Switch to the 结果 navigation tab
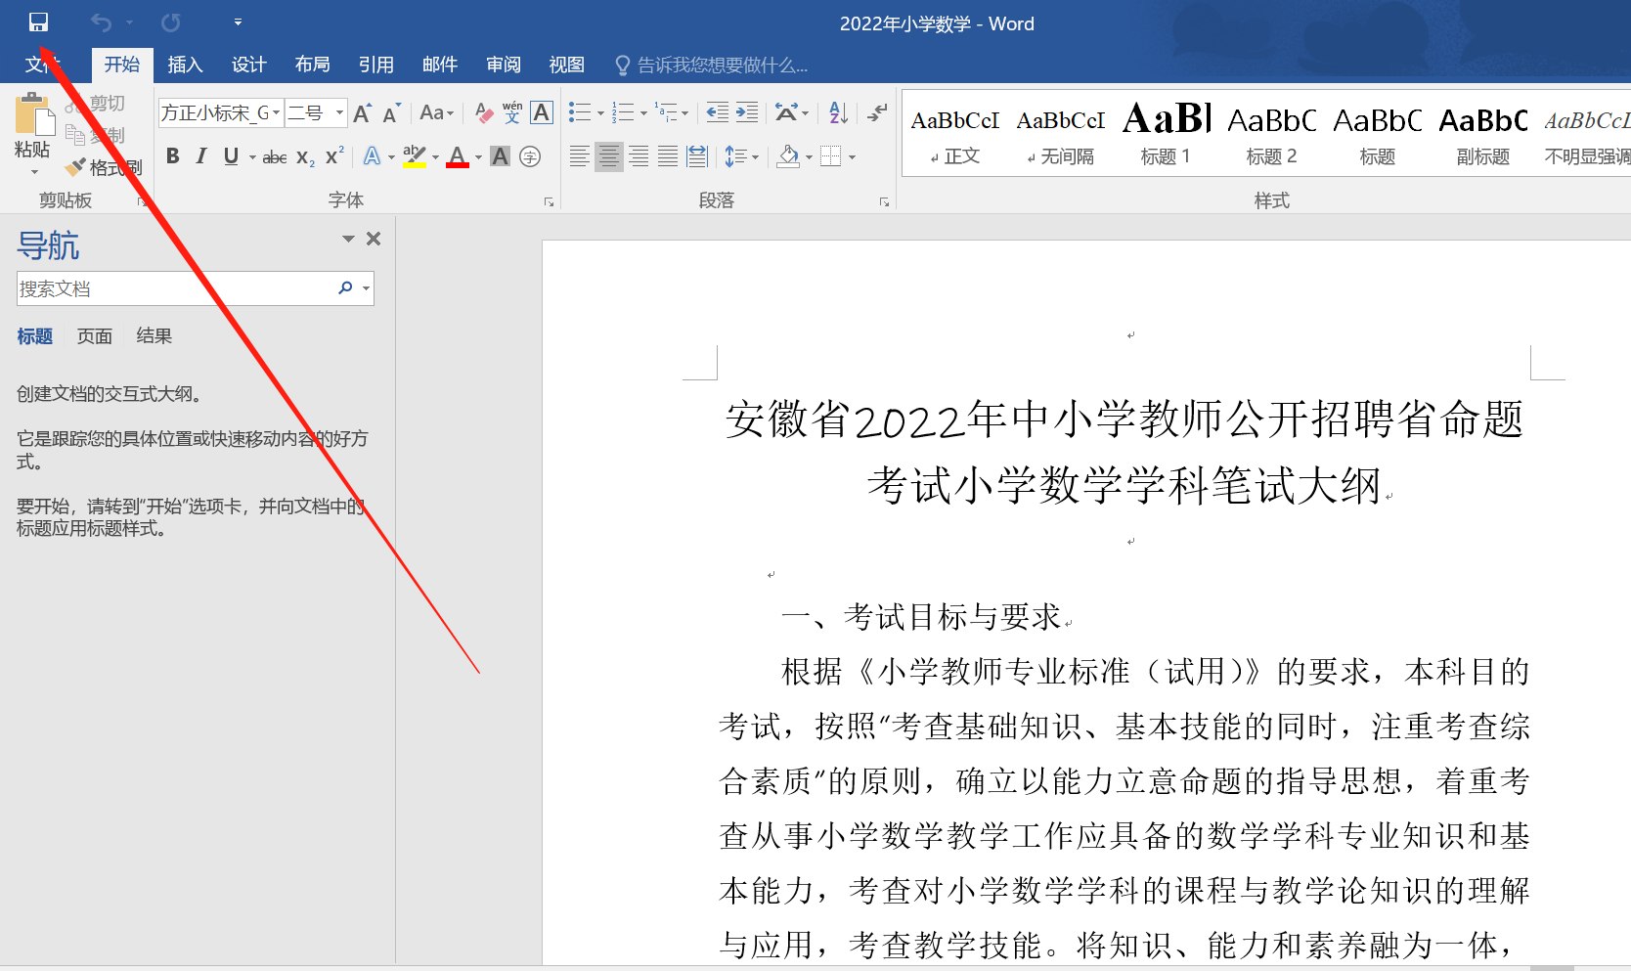Image resolution: width=1631 pixels, height=971 pixels. [154, 336]
